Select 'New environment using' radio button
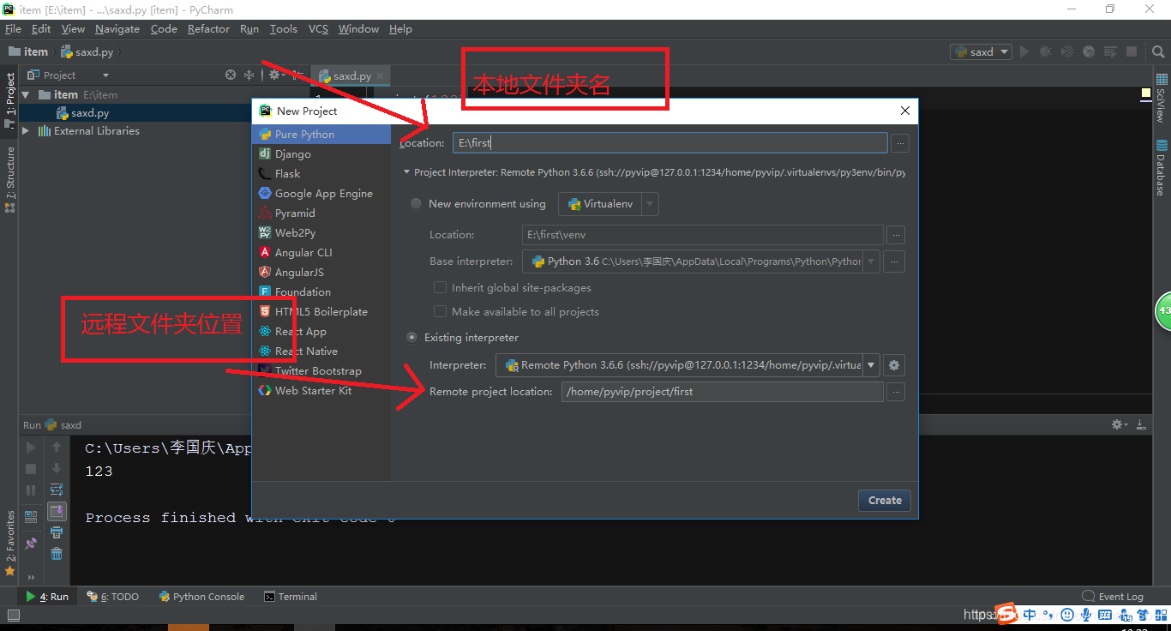Image resolution: width=1171 pixels, height=631 pixels. [x=416, y=204]
